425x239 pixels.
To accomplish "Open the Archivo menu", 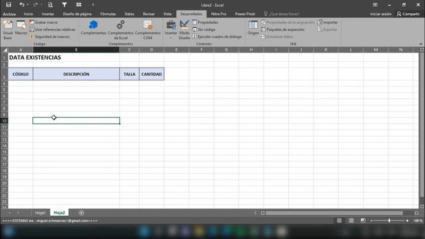I will [x=9, y=14].
